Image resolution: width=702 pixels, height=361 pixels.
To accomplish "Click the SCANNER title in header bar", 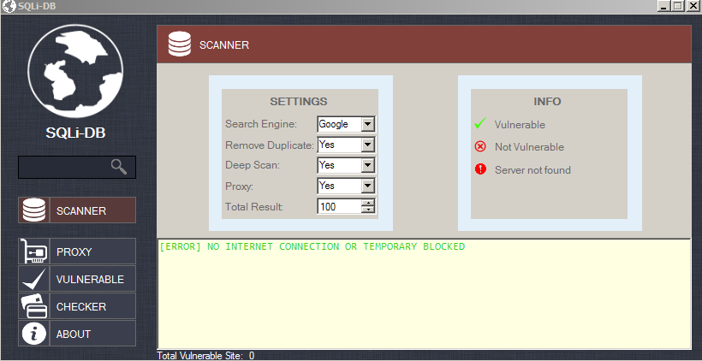I will [x=224, y=45].
